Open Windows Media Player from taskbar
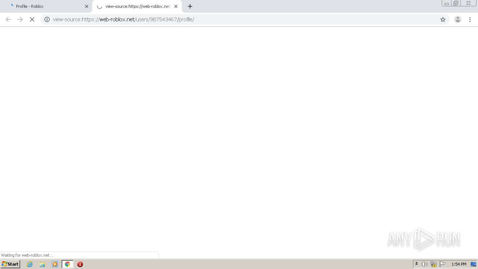This screenshot has height=269, width=478. [55, 264]
